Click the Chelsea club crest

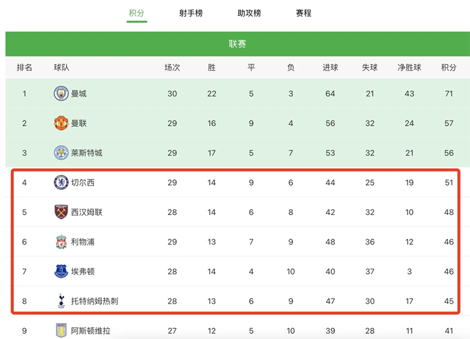(61, 183)
